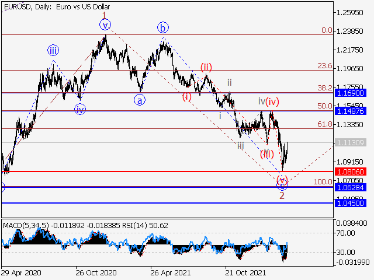Click the 1.23850 price axis label
The height and width of the screenshot is (280, 374).
[349, 31]
